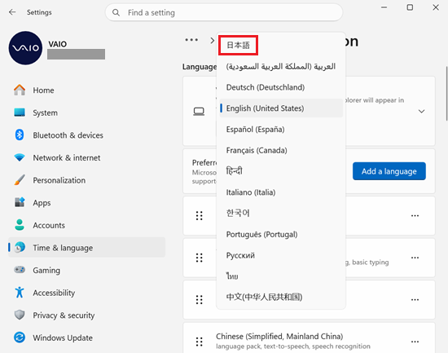Click the Personalization paintbrush icon
This screenshot has width=448, height=353.
click(x=20, y=180)
